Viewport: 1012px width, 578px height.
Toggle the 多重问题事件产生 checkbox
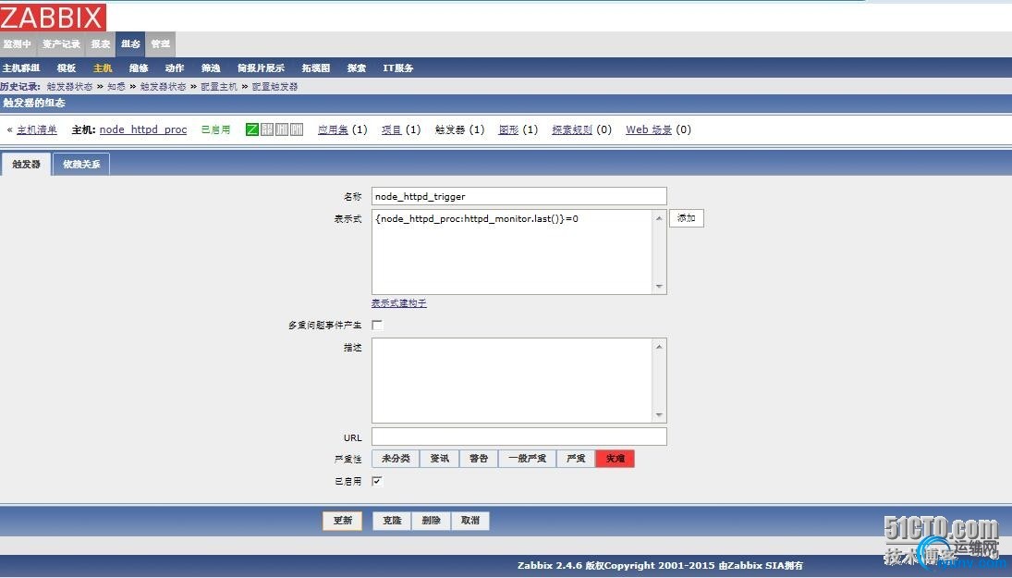click(377, 325)
